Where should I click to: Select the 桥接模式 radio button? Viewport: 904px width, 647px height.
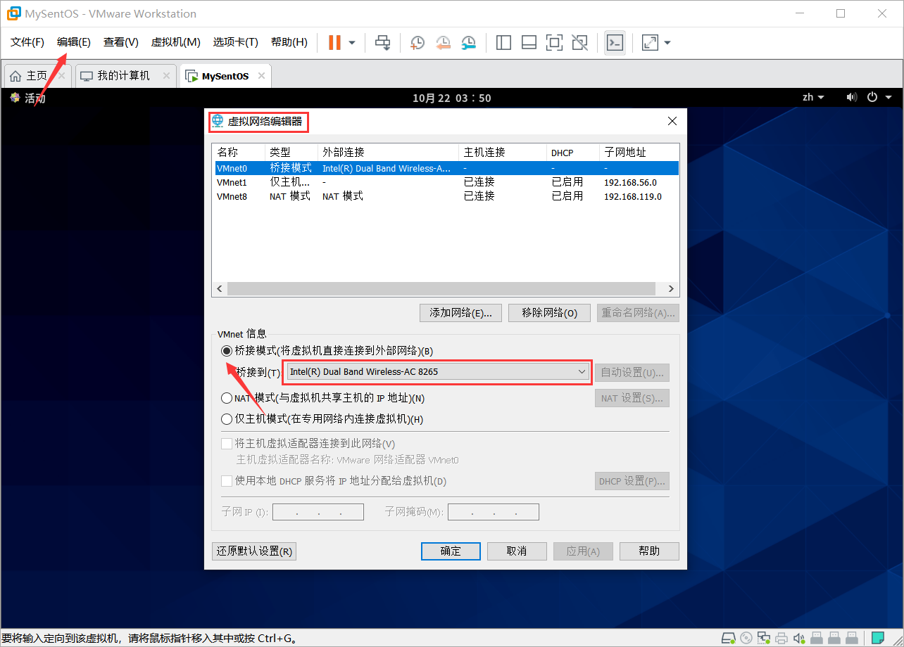pos(227,350)
